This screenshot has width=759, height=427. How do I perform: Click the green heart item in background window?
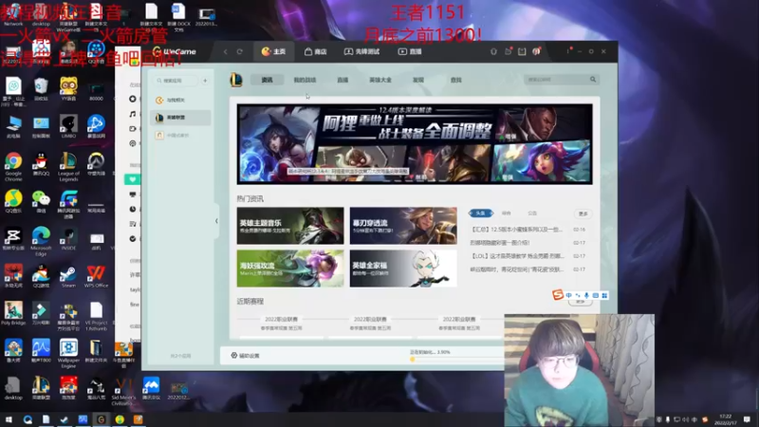point(133,179)
